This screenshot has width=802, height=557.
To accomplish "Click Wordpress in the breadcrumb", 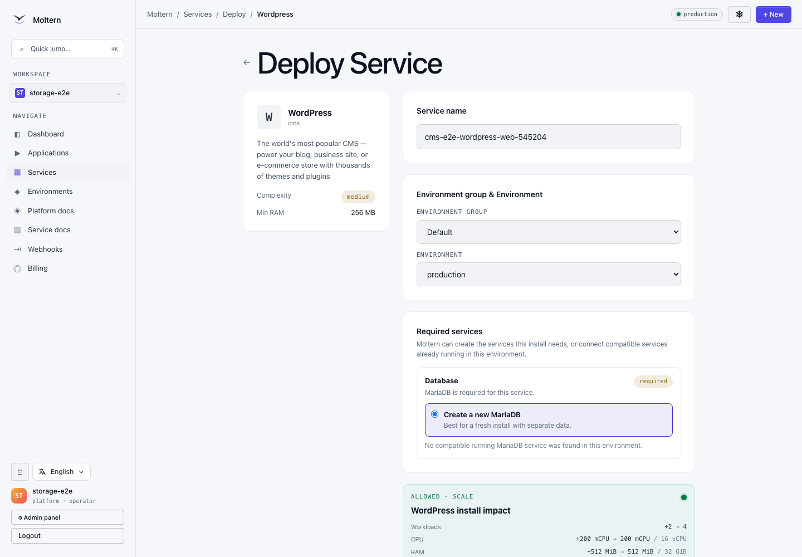I will point(275,14).
